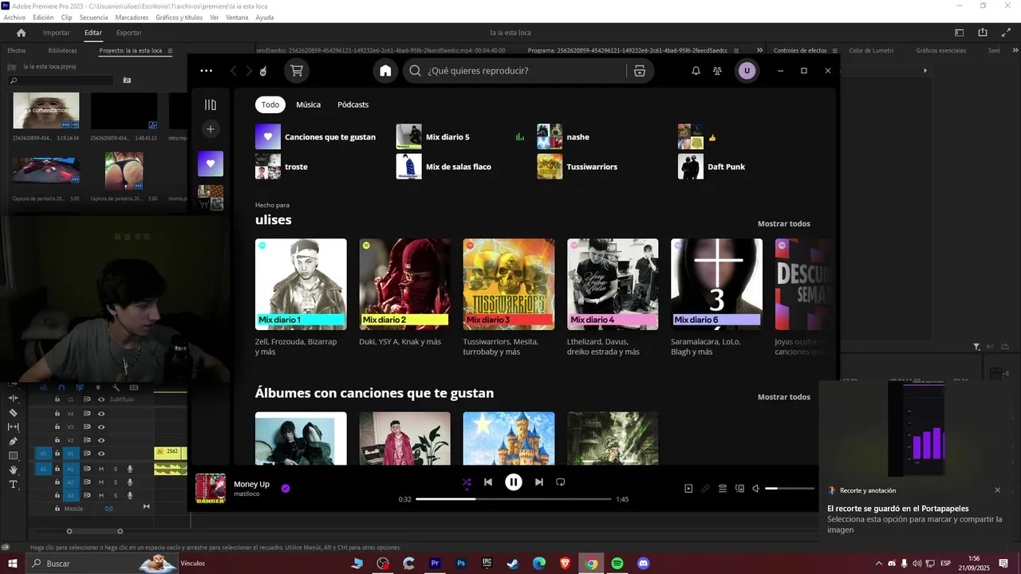The image size is (1021, 574).
Task: Open Spotify three-dots menu
Action: (x=206, y=71)
